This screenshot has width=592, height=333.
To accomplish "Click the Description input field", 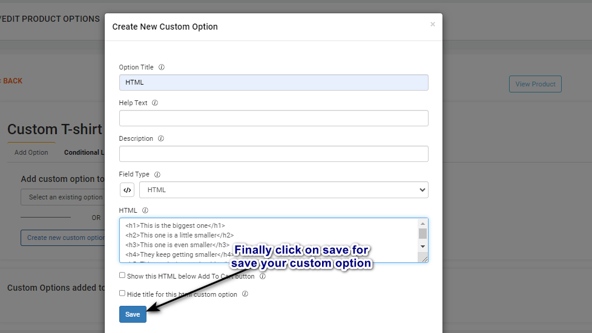I will 274,154.
